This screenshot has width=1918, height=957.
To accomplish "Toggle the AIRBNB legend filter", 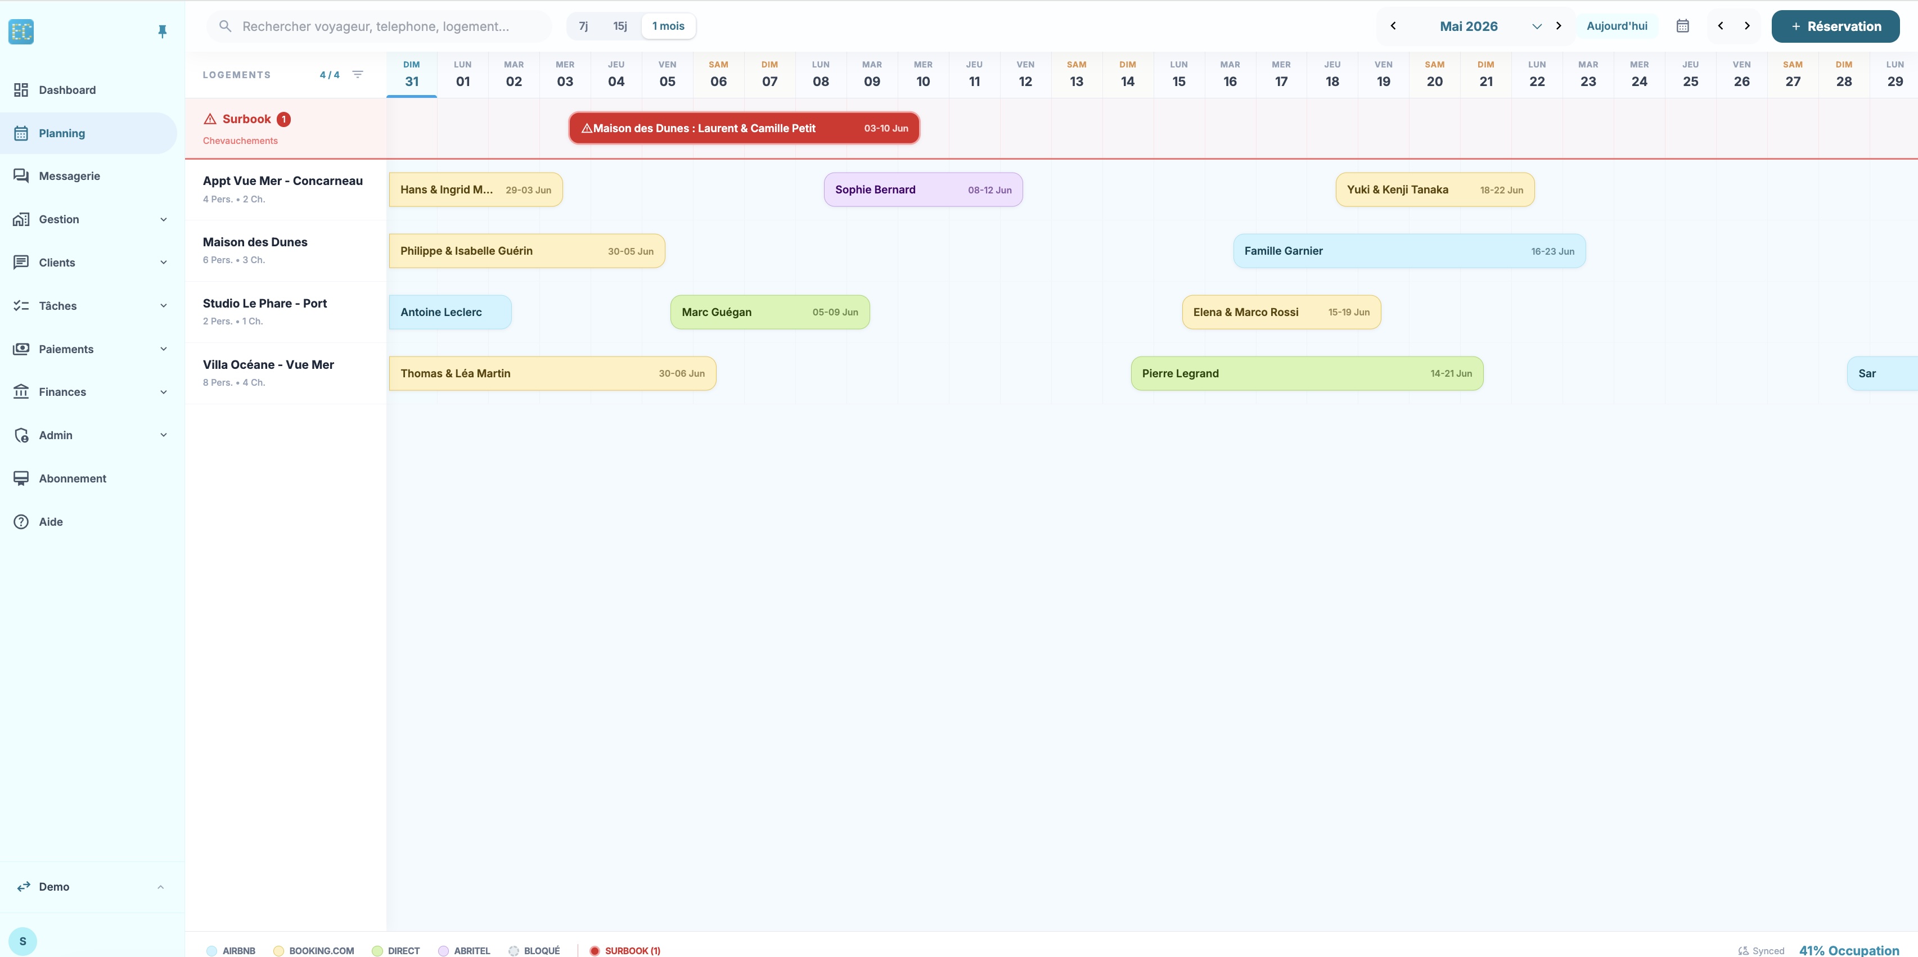I will point(231,950).
